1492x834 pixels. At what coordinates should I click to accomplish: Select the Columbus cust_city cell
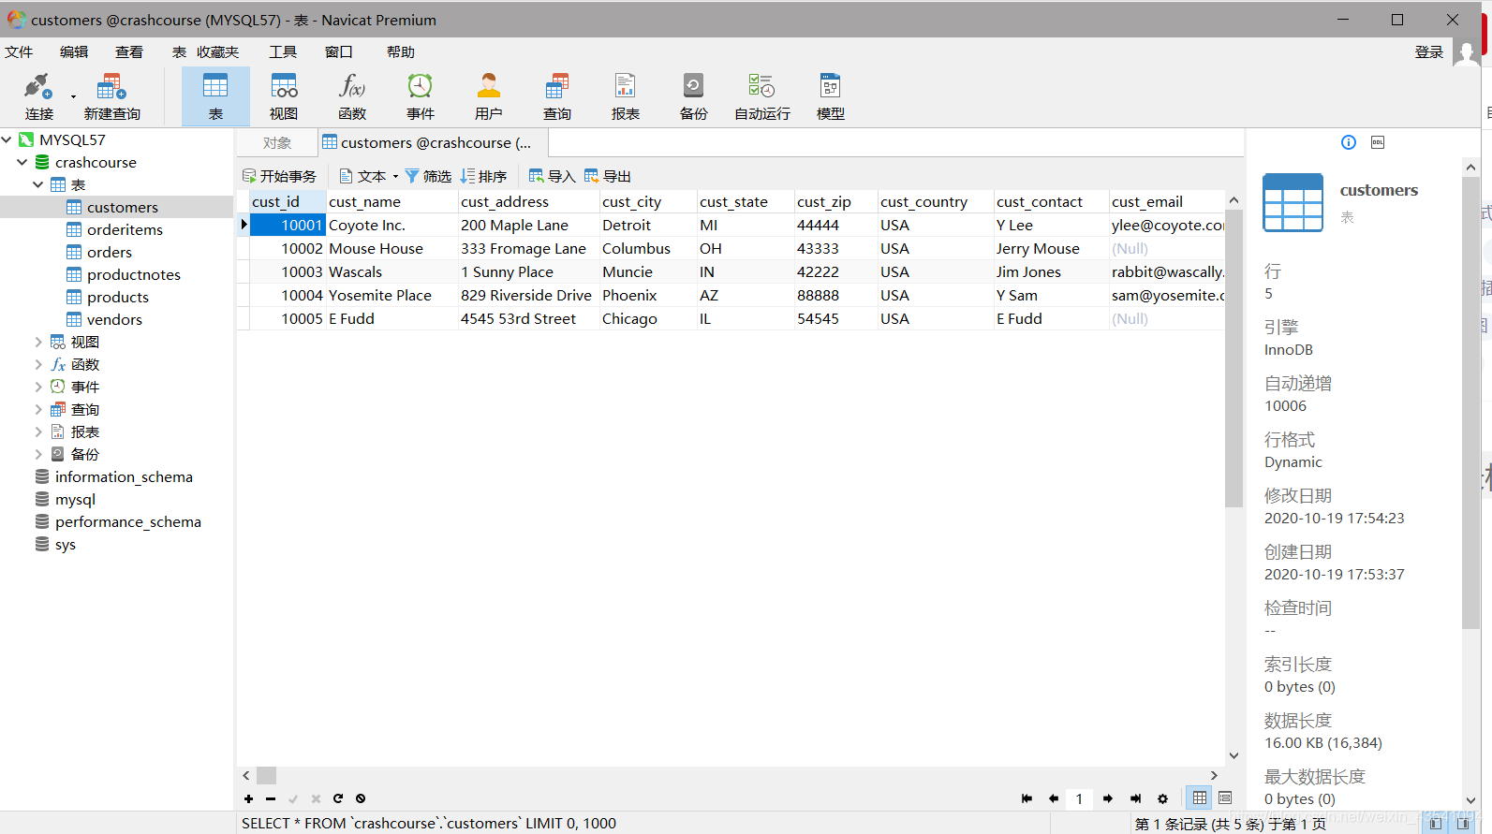pyautogui.click(x=648, y=248)
